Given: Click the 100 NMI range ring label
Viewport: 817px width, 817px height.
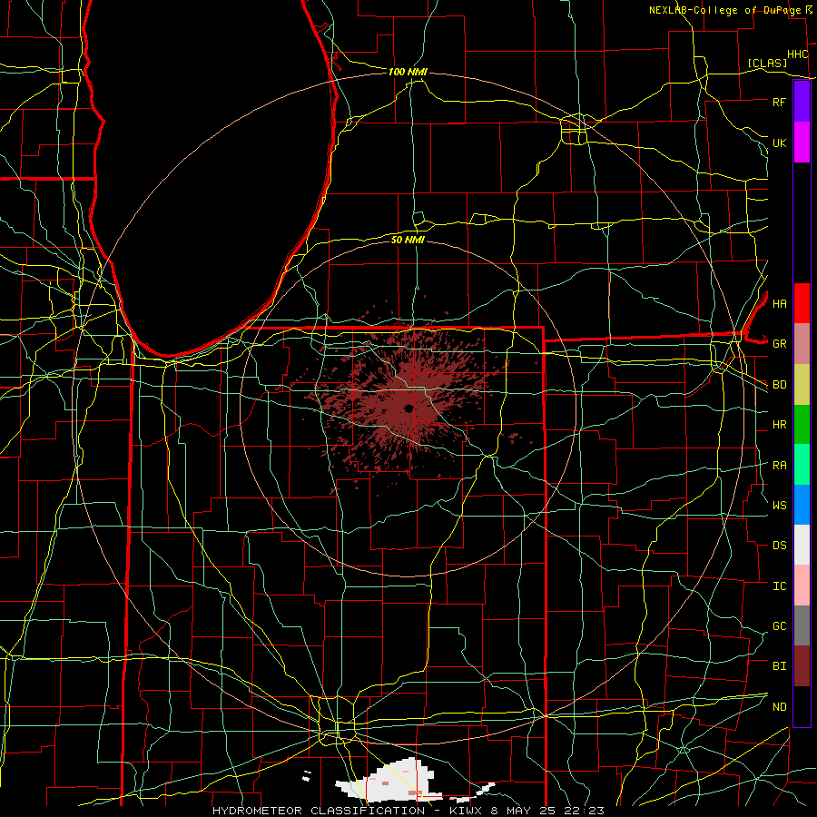Looking at the screenshot, I should pos(408,72).
